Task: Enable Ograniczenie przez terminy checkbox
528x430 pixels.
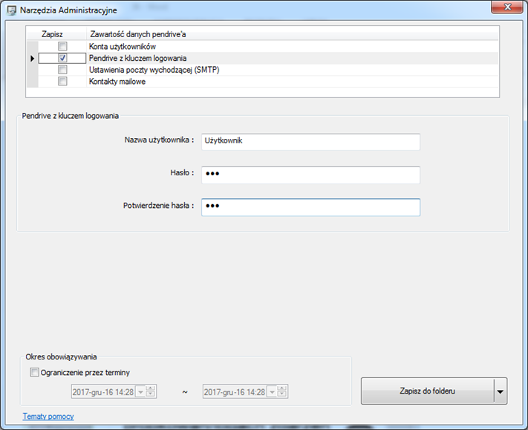Action: click(34, 372)
